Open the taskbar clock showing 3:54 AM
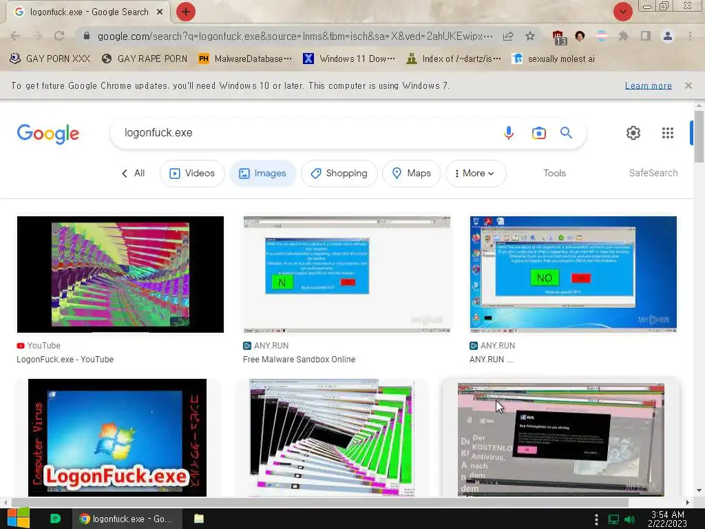Image resolution: width=705 pixels, height=529 pixels. point(668,519)
